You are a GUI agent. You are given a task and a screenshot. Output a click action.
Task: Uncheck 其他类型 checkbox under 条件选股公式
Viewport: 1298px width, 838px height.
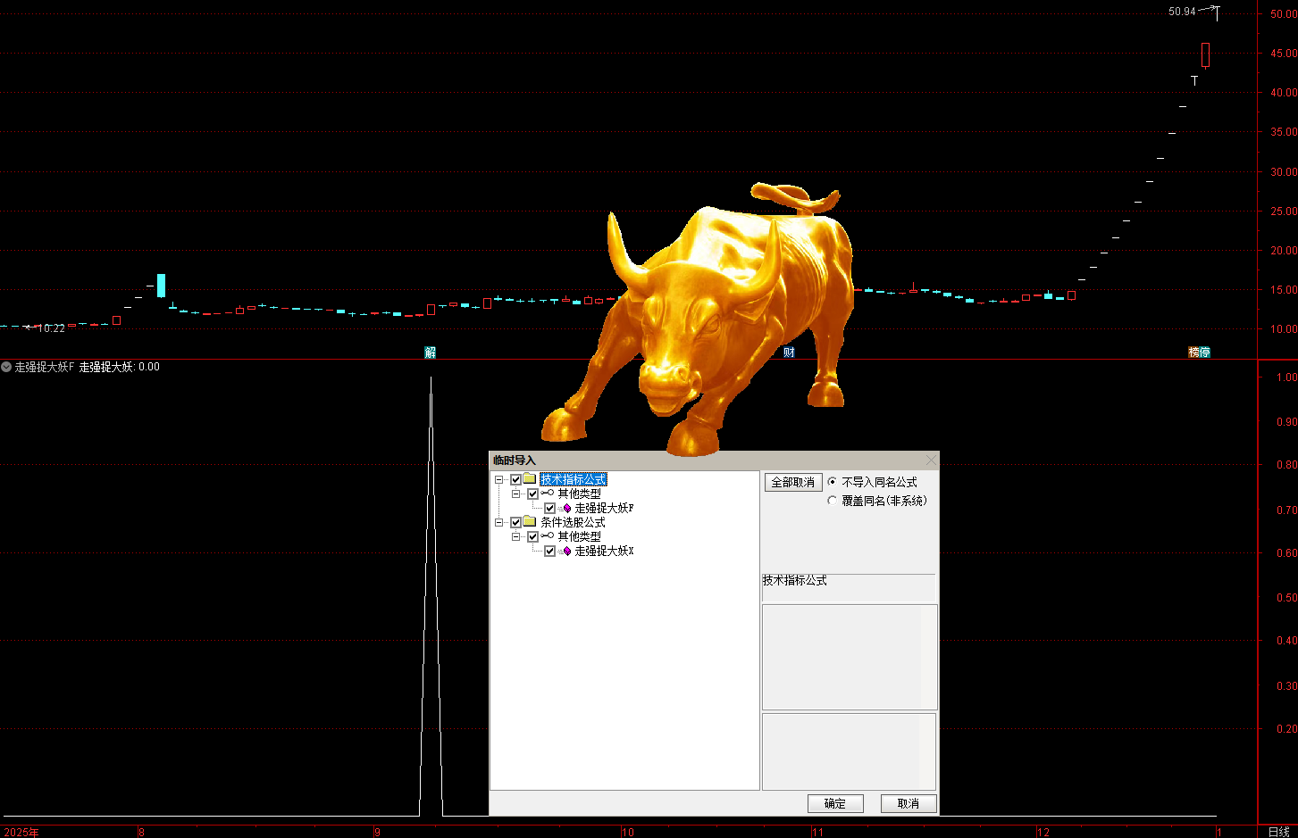click(x=532, y=536)
